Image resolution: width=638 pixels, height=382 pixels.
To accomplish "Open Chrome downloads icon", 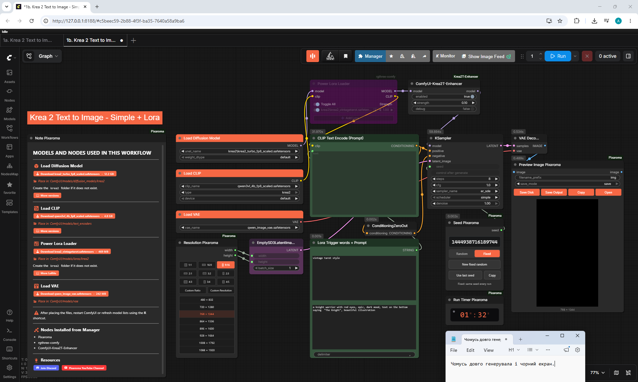I will click(x=594, y=21).
